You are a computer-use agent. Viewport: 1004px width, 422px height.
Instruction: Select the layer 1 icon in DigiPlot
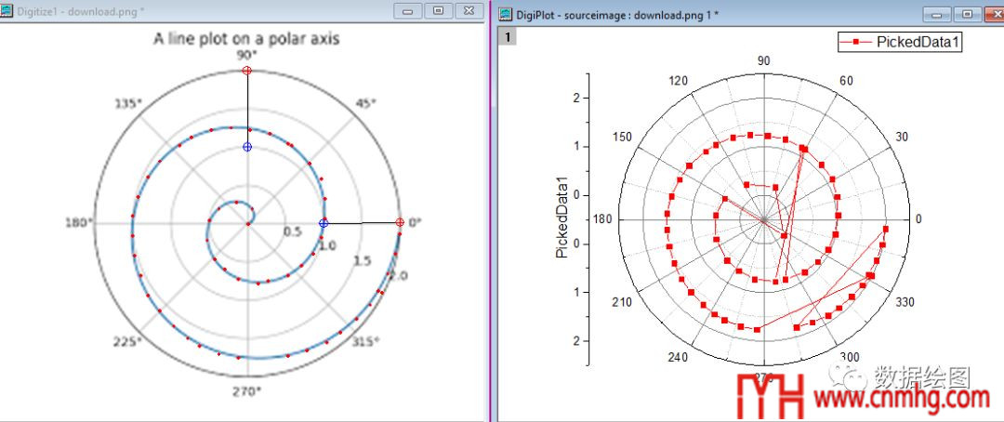(x=508, y=36)
